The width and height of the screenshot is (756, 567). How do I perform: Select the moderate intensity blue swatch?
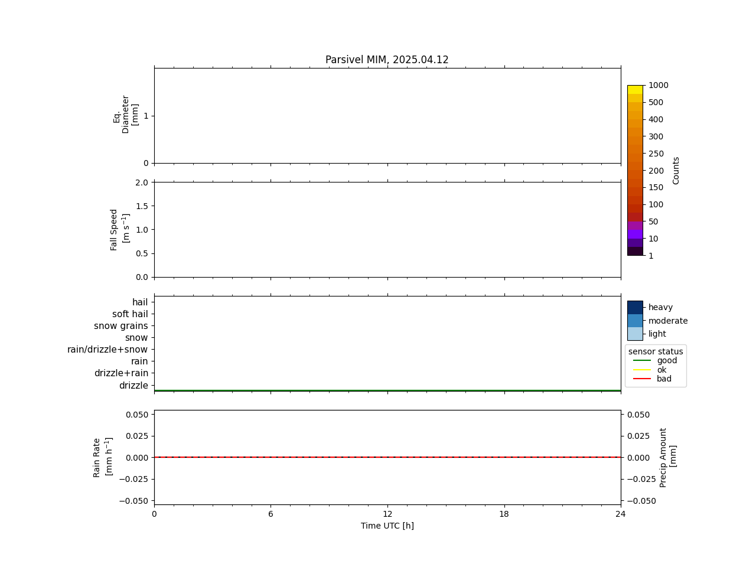tap(635, 321)
